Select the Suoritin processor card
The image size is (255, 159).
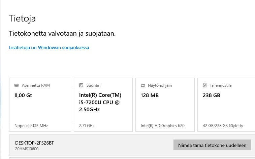coord(103,105)
